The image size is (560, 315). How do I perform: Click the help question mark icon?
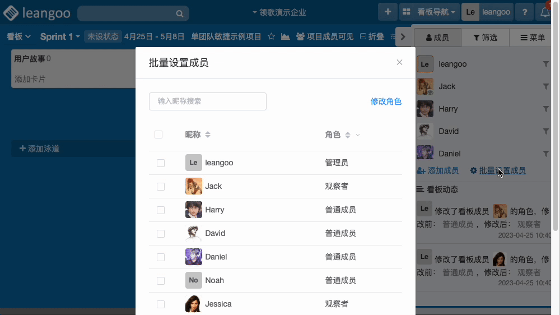click(x=524, y=12)
